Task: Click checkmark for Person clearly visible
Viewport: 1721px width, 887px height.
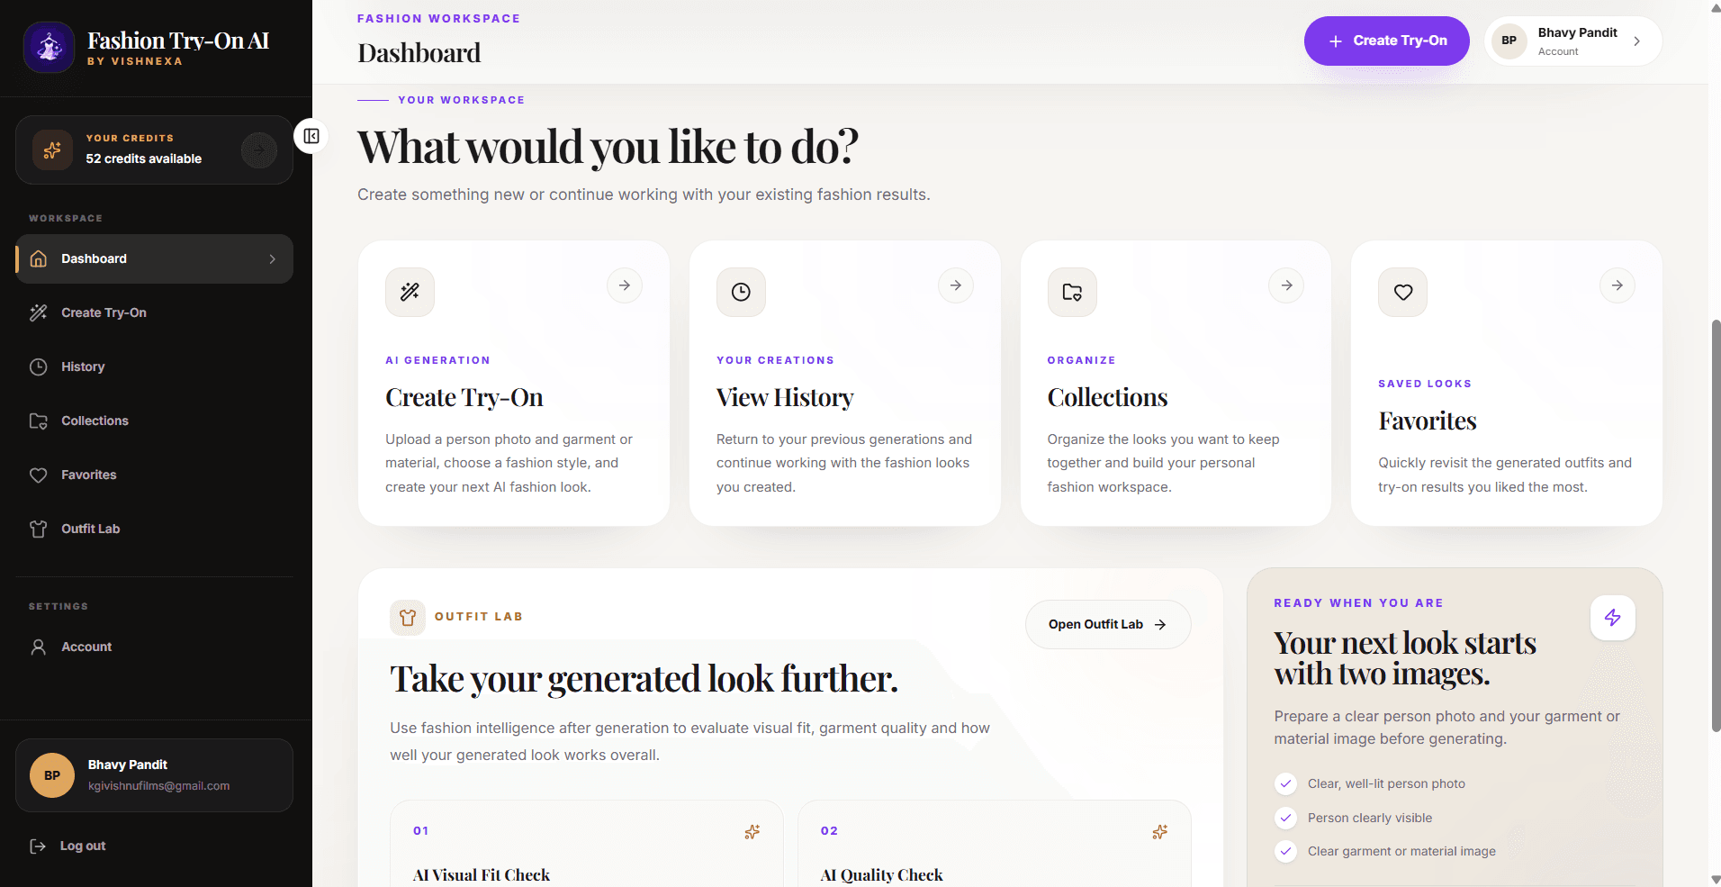Action: [1285, 818]
